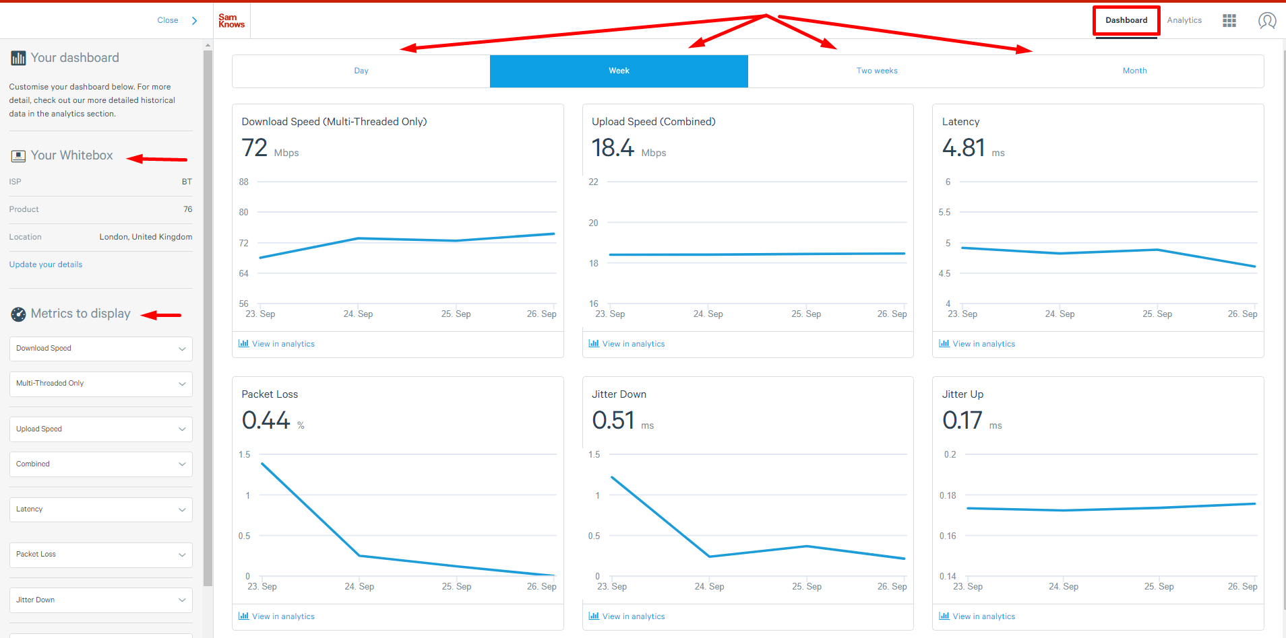Click the Your dashboard chart icon

(18, 59)
